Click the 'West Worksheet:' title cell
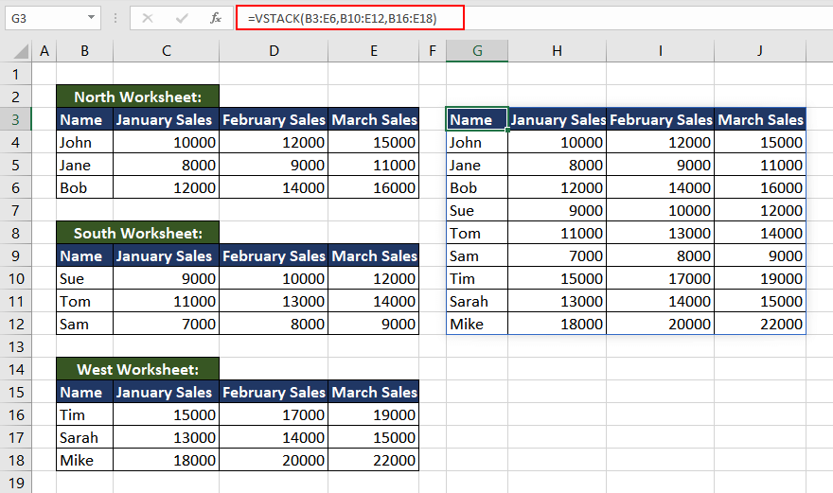833x493 pixels. pyautogui.click(x=137, y=369)
